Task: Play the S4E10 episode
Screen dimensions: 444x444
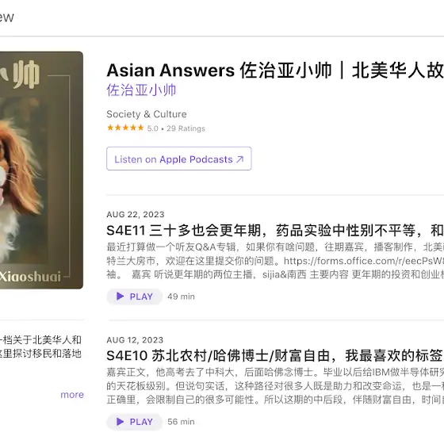Action: coord(135,422)
